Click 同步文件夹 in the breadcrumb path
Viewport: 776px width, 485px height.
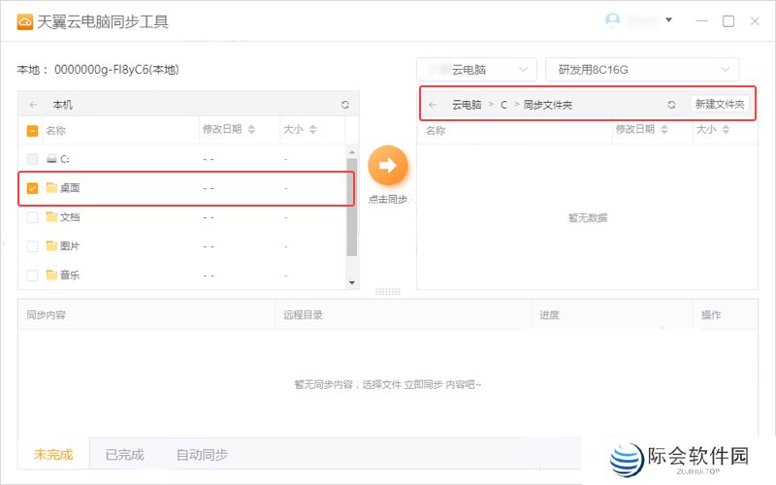pyautogui.click(x=548, y=105)
